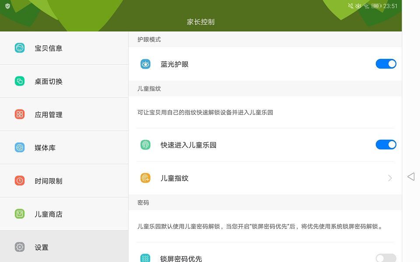Viewport: 420px width, 262px height.
Task: Select the 桌面切换 menu item
Action: click(64, 81)
